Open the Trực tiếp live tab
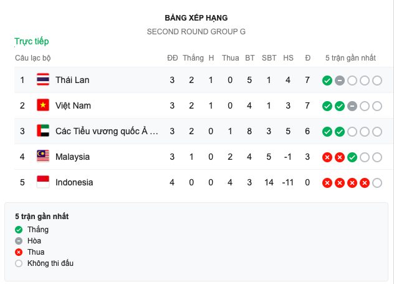Screen dimensions: 394x284 [32, 41]
